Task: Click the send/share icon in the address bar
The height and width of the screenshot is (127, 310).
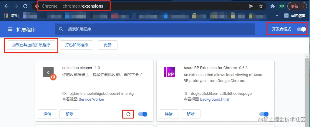Action: tap(251, 6)
